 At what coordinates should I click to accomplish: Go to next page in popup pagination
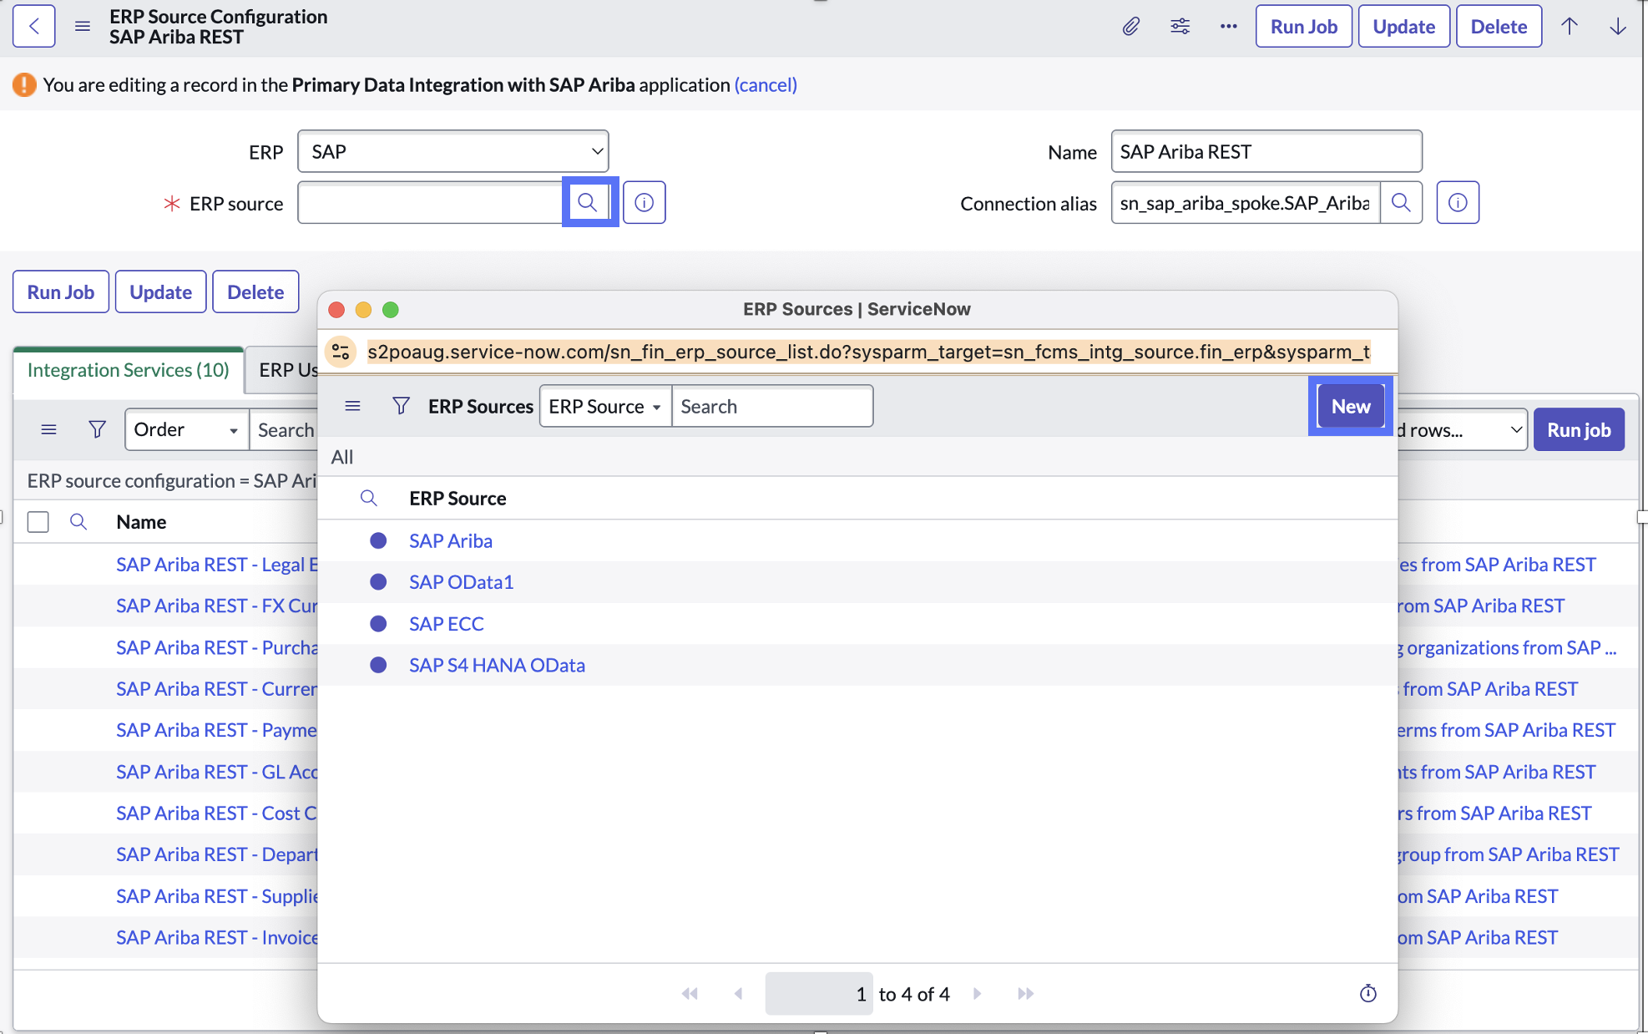[977, 993]
